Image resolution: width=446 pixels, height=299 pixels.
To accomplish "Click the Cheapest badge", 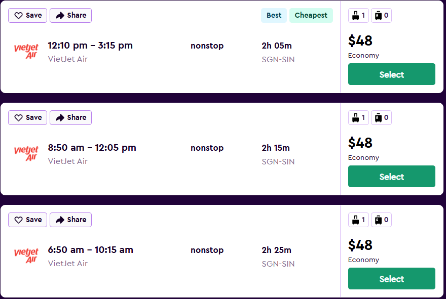I will pos(311,16).
